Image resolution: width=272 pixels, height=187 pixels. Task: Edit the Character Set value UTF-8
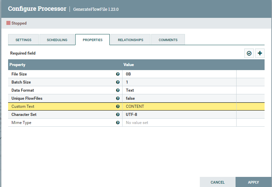tap(180, 115)
